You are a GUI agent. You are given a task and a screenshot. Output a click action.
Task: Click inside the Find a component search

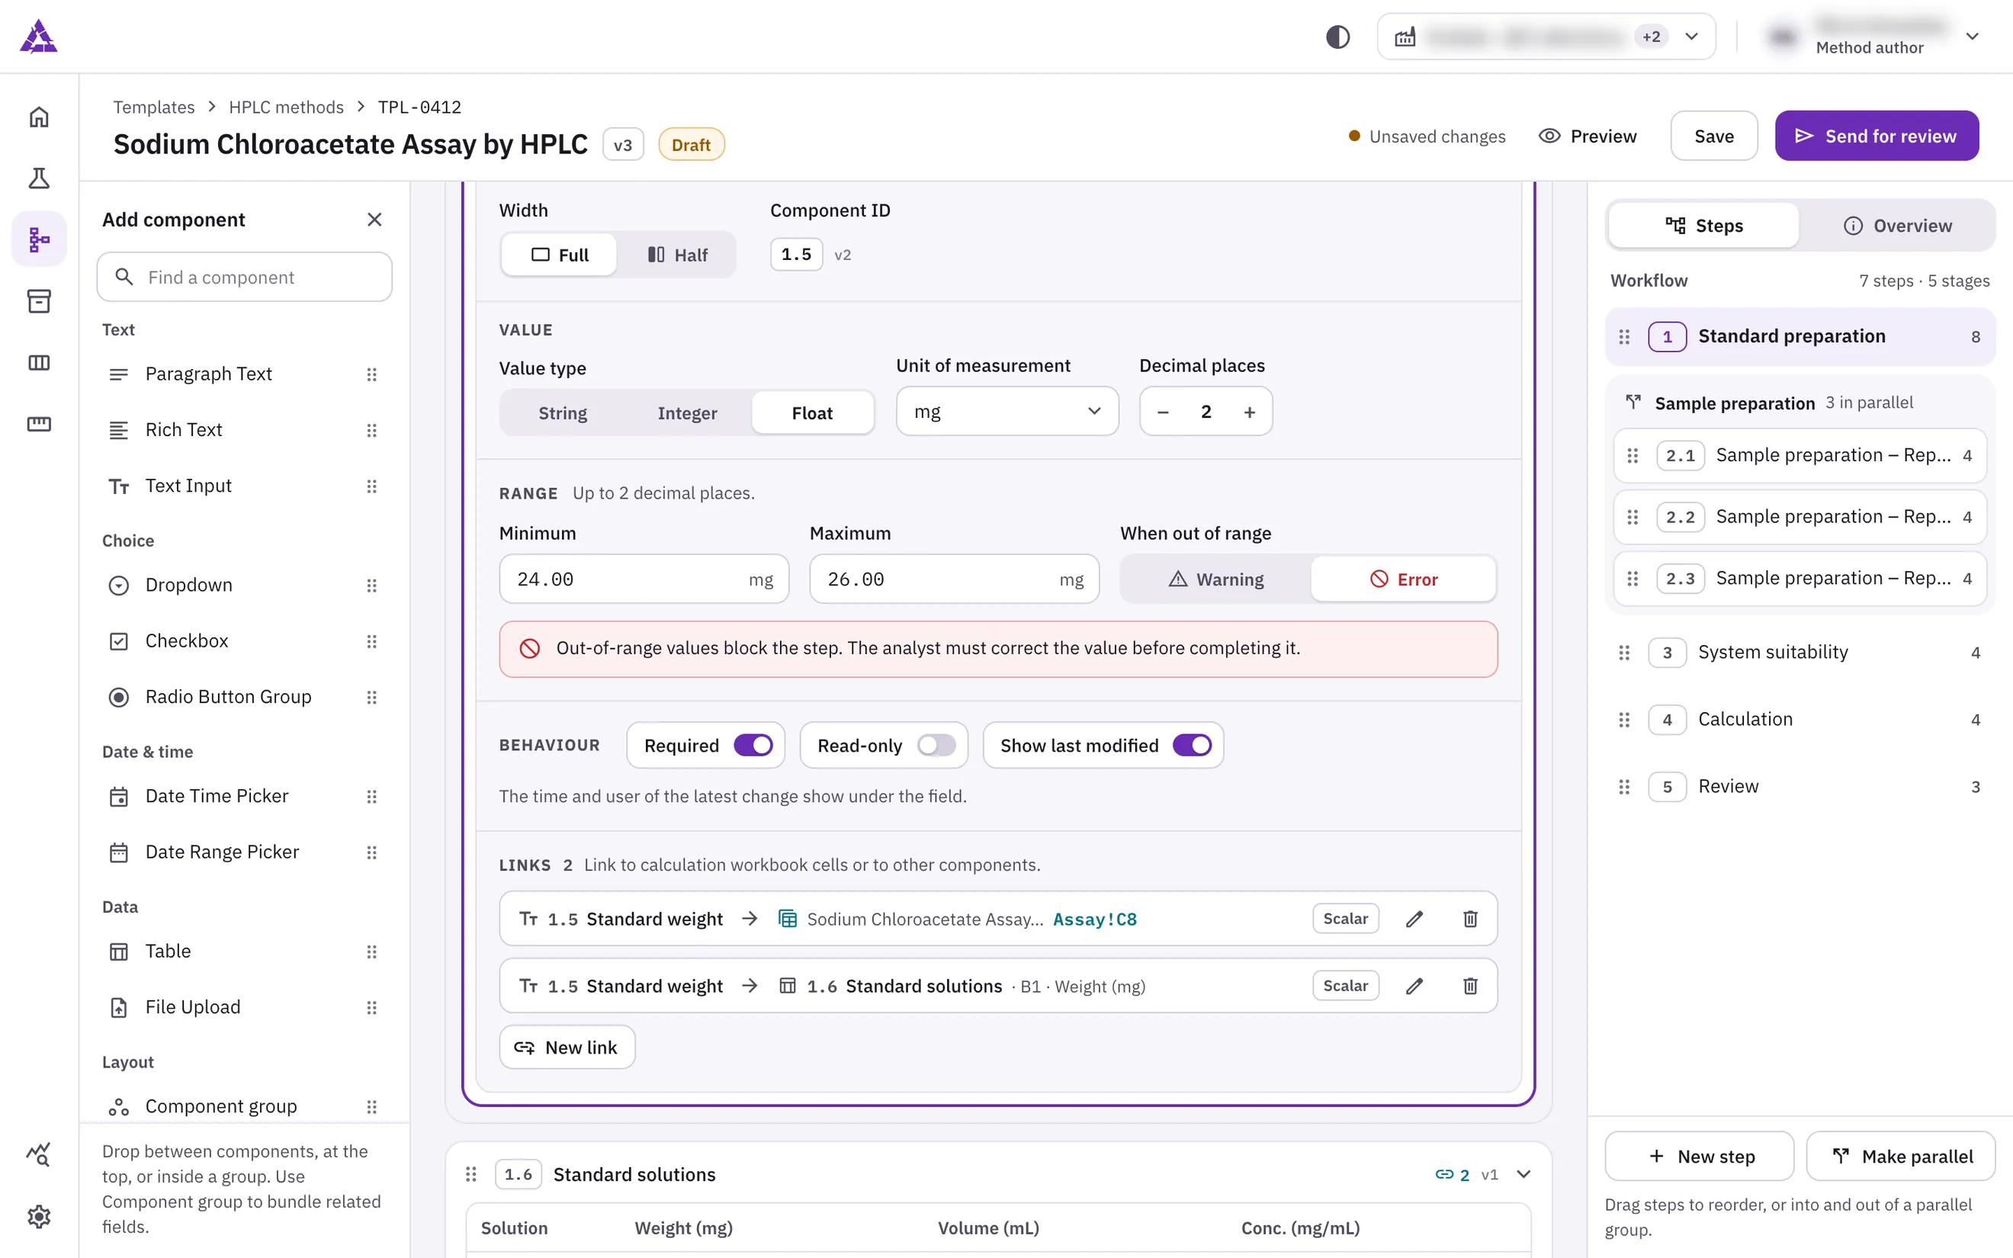tap(245, 277)
